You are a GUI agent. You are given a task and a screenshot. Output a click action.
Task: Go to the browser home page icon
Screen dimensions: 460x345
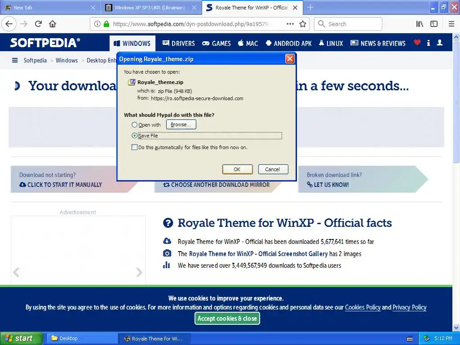(53, 24)
